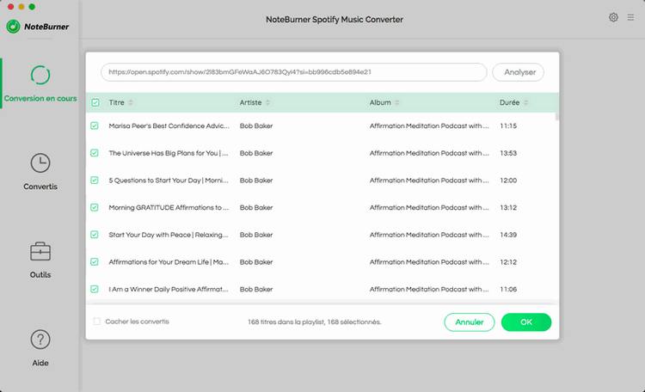This screenshot has width=645, height=392.
Task: Open the Outils toolbox section
Action: click(x=40, y=260)
